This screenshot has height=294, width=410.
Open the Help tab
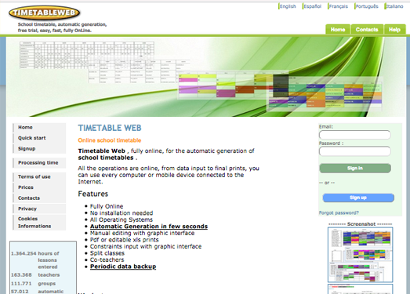point(394,30)
